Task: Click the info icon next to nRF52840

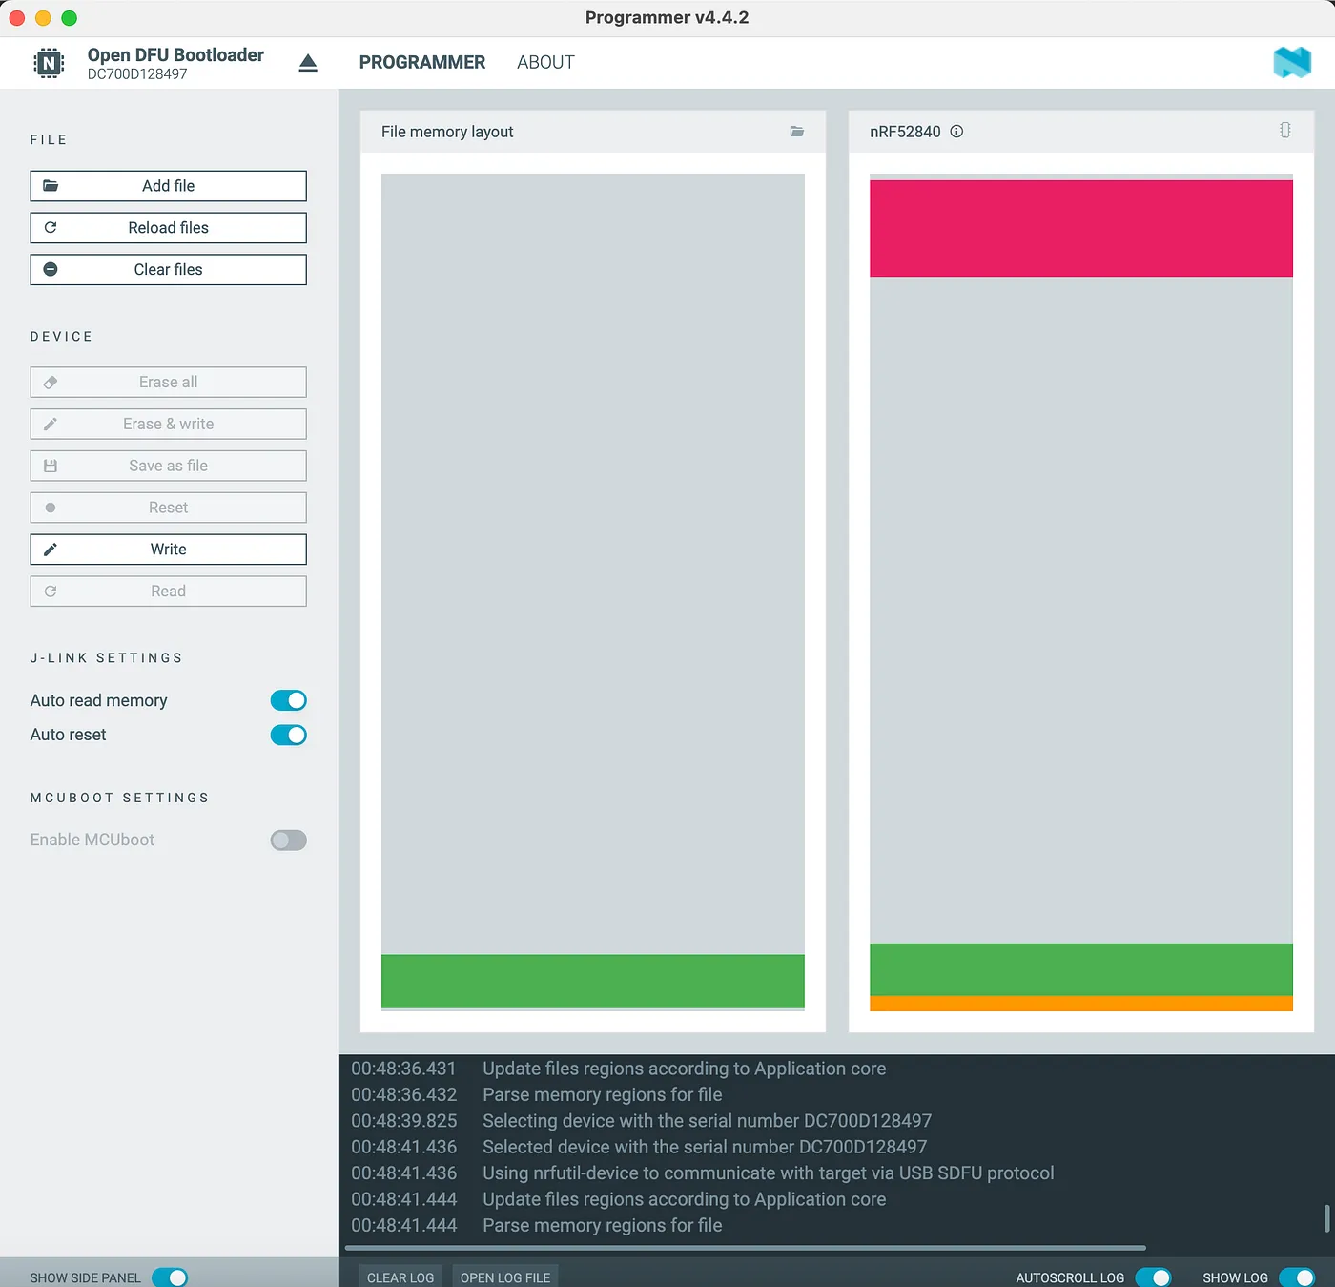Action: pos(956,132)
